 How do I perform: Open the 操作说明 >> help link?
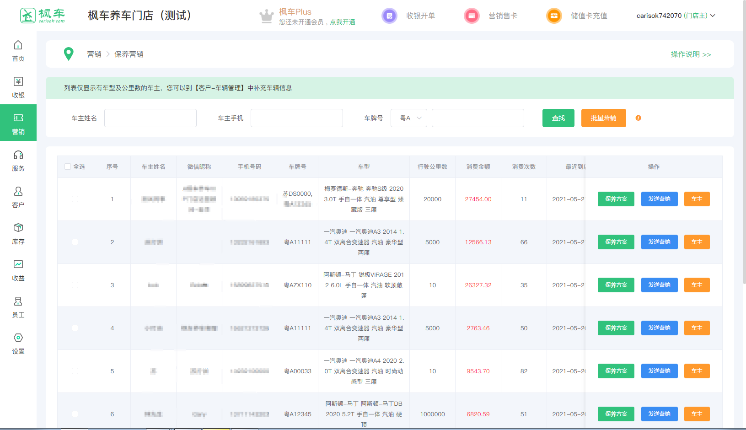coord(691,54)
